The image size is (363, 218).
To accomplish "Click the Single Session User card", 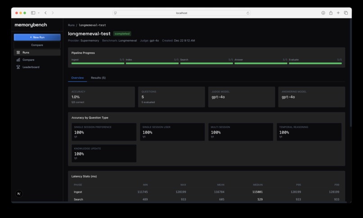I will [172, 132].
